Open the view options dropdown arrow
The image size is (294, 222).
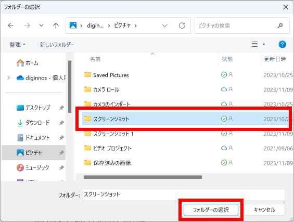264,44
